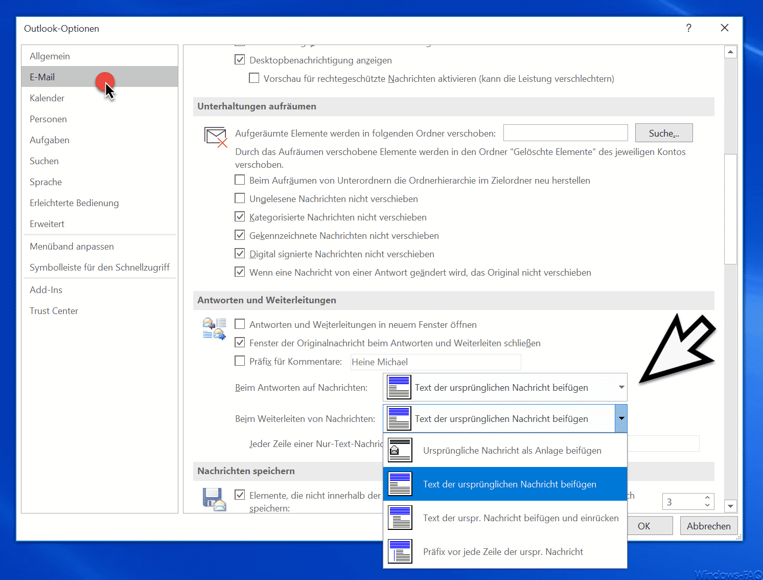Click the forward format icon in second combo box

click(x=399, y=418)
